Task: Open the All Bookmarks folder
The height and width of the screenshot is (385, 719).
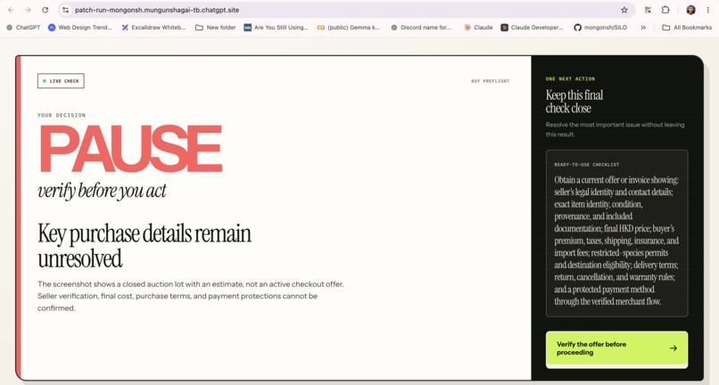Action: coord(687,28)
